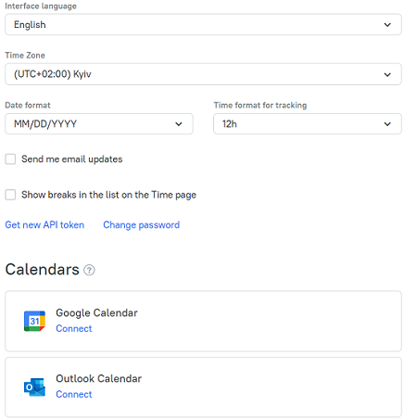Open the English interface language dropdown
Image resolution: width=404 pixels, height=419 pixels.
[203, 24]
